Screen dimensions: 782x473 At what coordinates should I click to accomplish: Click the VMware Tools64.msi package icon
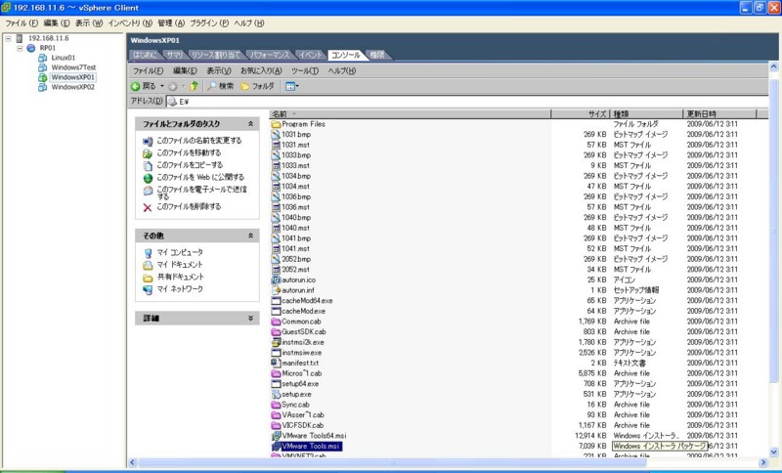pyautogui.click(x=276, y=436)
